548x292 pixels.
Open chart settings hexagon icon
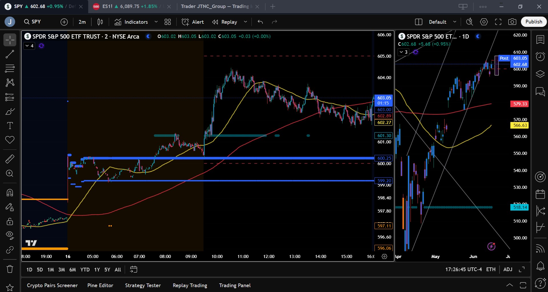point(484,22)
